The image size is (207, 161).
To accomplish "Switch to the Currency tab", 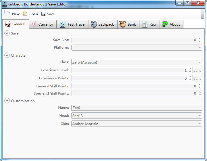I will (43, 24).
